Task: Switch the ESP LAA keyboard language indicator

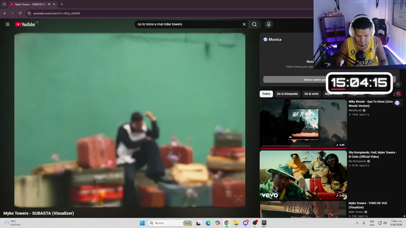Action: (x=372, y=223)
